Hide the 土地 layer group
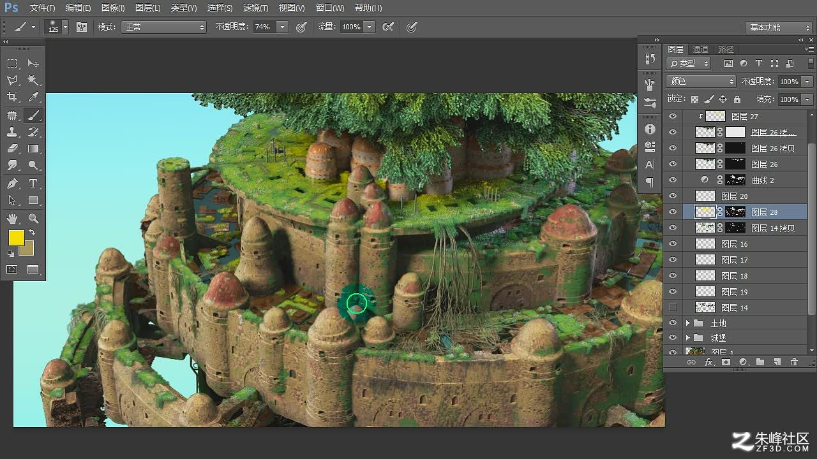The width and height of the screenshot is (817, 459). point(672,323)
